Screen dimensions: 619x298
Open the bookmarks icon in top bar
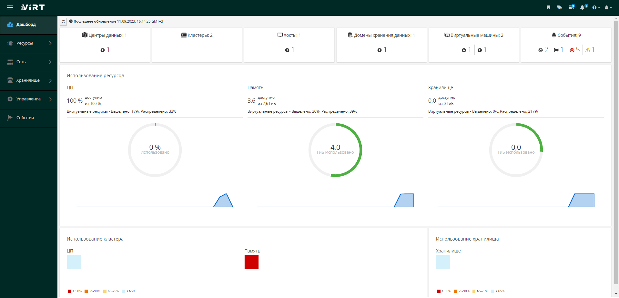coord(548,7)
